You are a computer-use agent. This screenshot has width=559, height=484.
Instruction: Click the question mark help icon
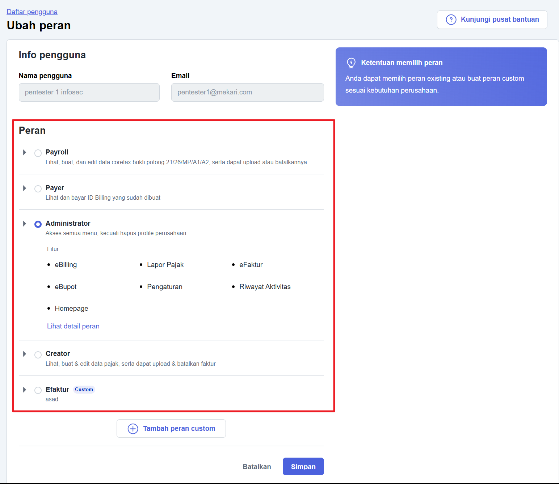451,20
